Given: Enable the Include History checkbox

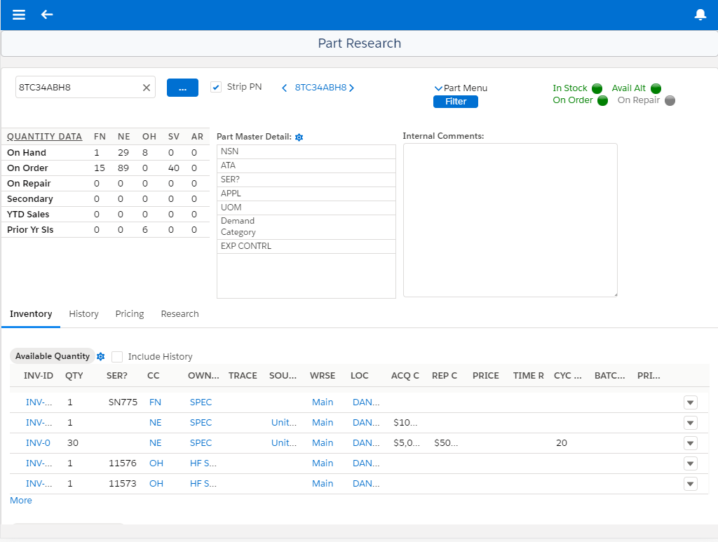Looking at the screenshot, I should pos(116,356).
